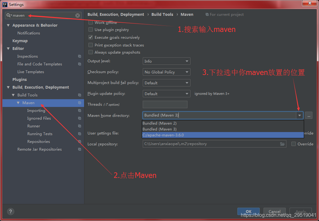Choose C:/apache-maven-3.6.0 from the dropdown list
The image size is (319, 221).
click(x=223, y=135)
